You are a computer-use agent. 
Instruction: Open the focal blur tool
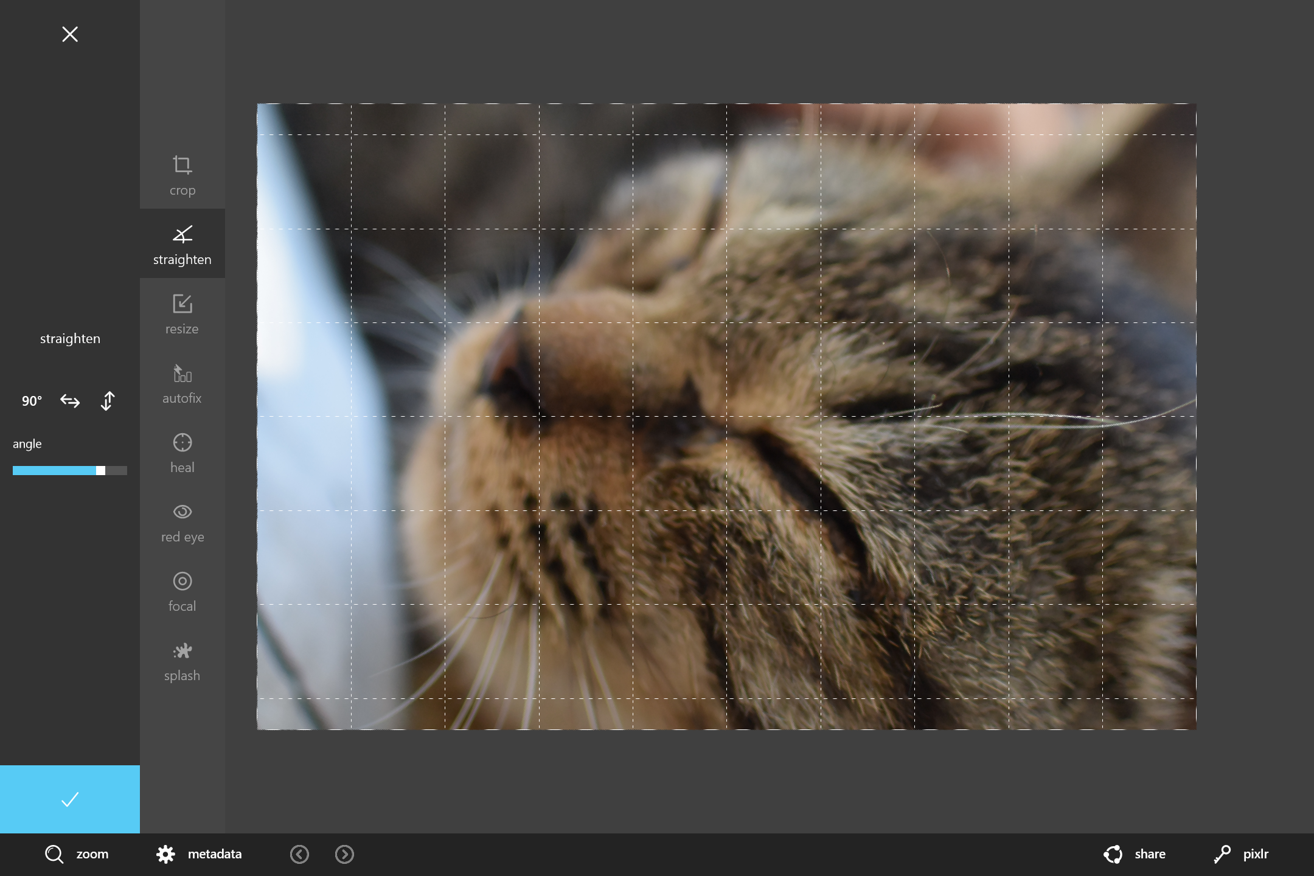182,591
